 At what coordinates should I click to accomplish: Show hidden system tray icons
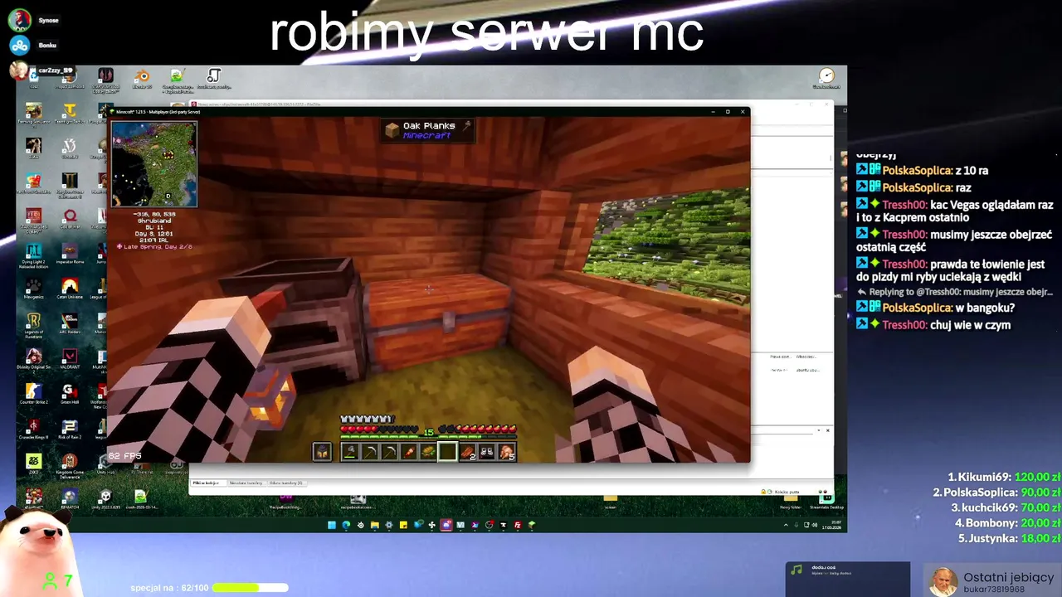pyautogui.click(x=786, y=525)
